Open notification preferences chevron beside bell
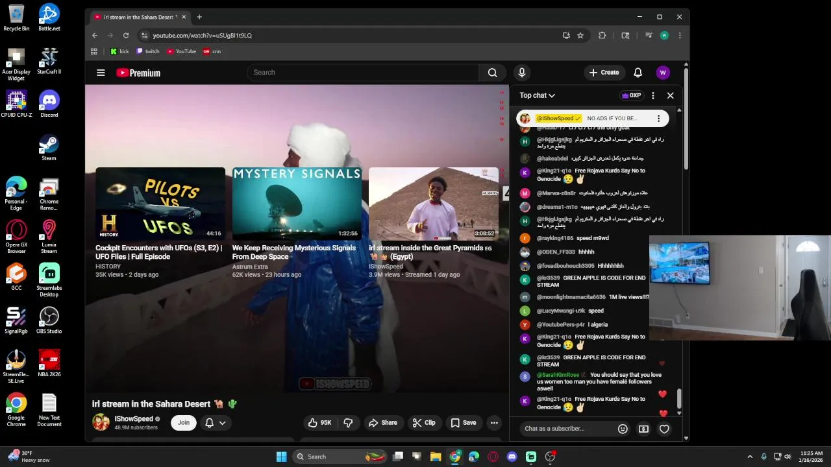Viewport: 831px width, 467px height. (x=222, y=423)
